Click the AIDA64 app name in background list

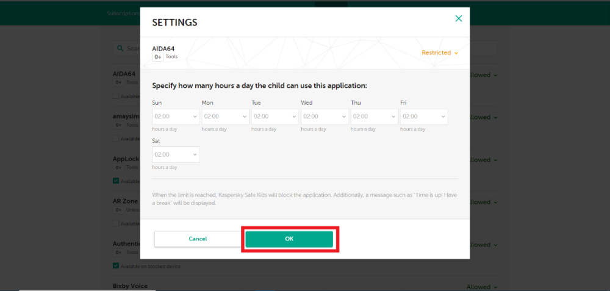[124, 74]
